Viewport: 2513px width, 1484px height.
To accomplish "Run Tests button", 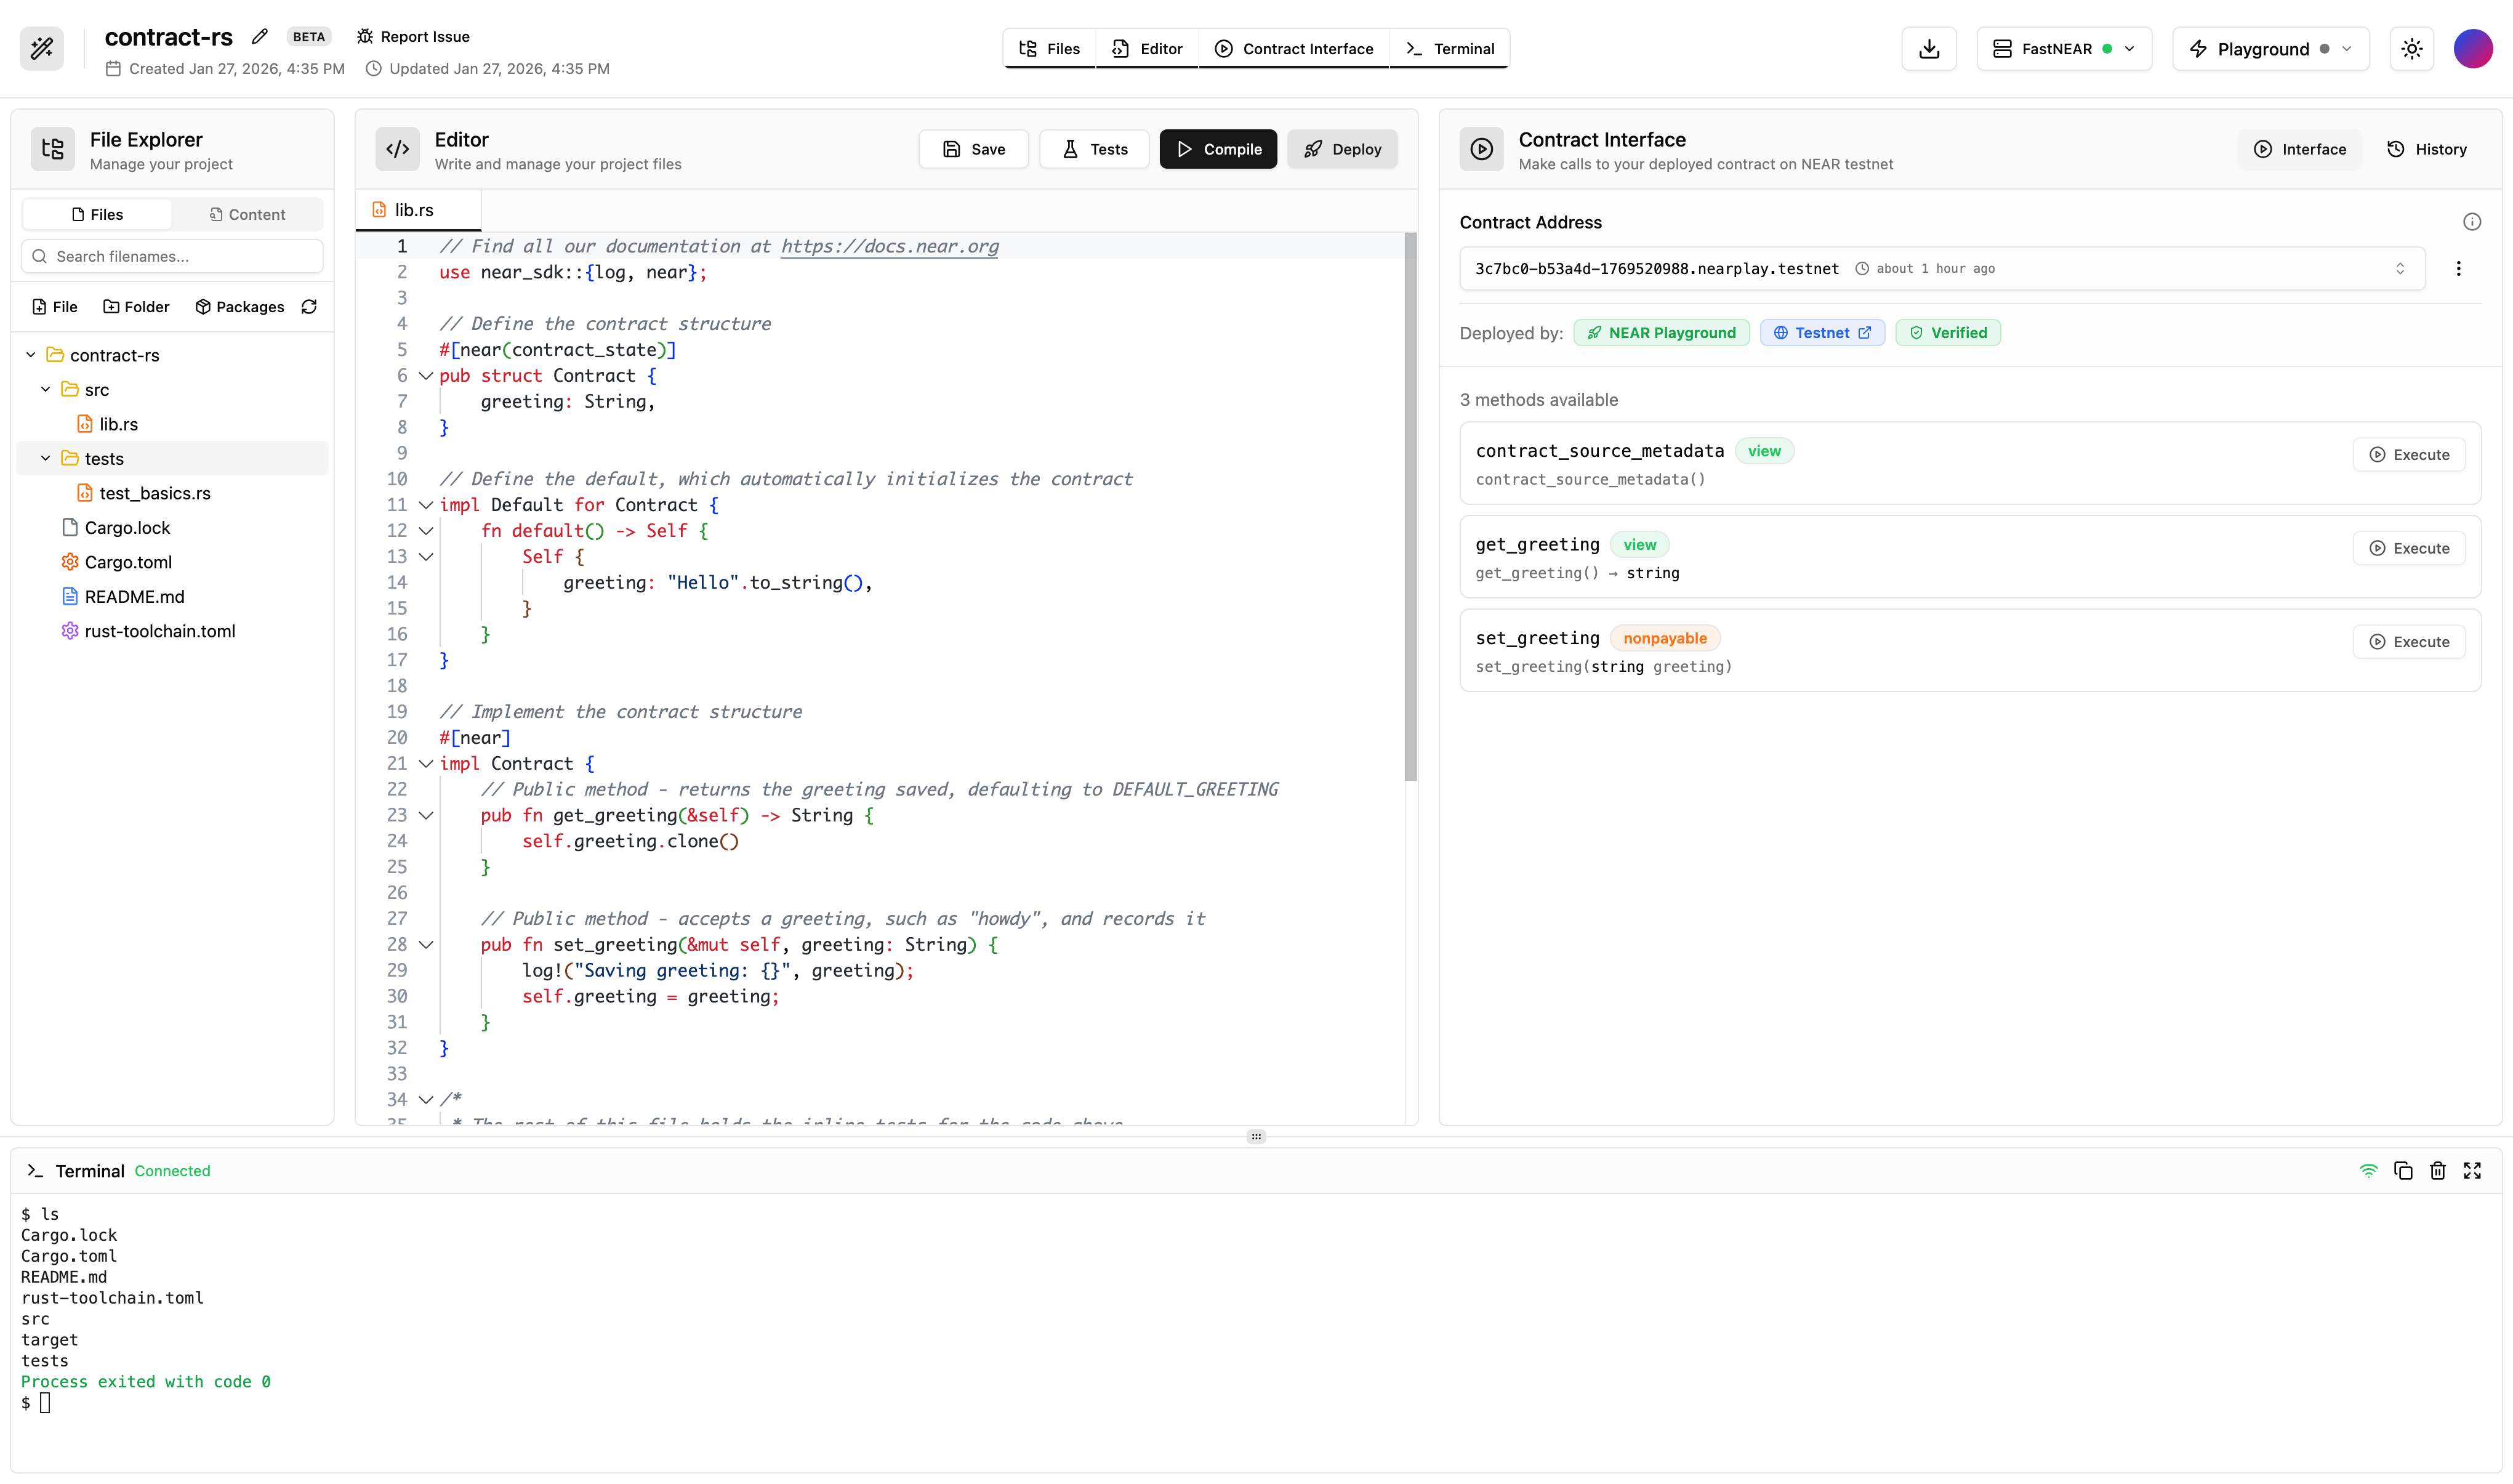I will point(1095,149).
